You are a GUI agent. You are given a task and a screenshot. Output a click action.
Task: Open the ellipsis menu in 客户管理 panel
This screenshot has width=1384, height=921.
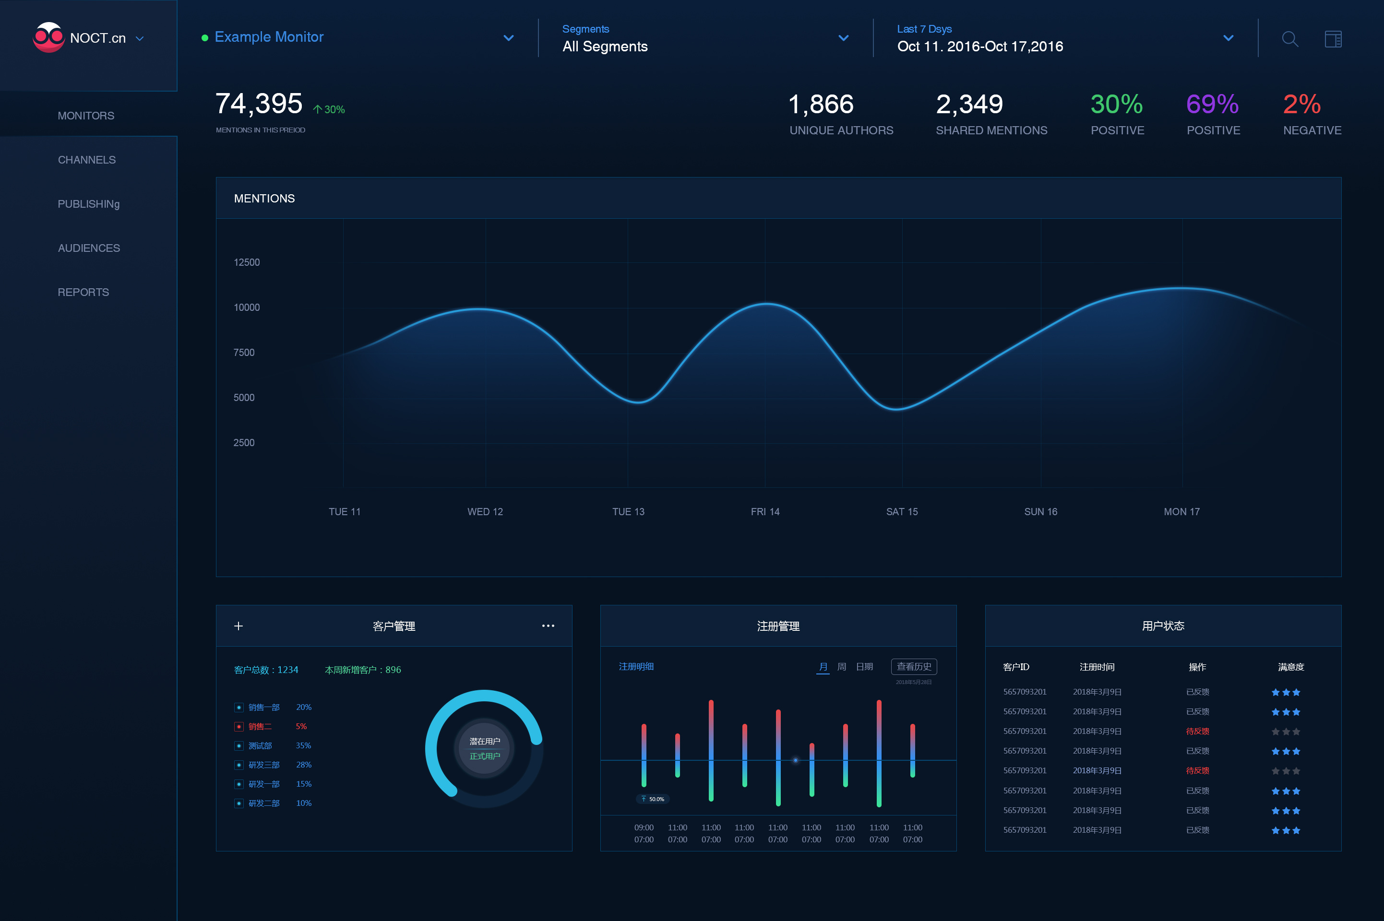pos(548,626)
